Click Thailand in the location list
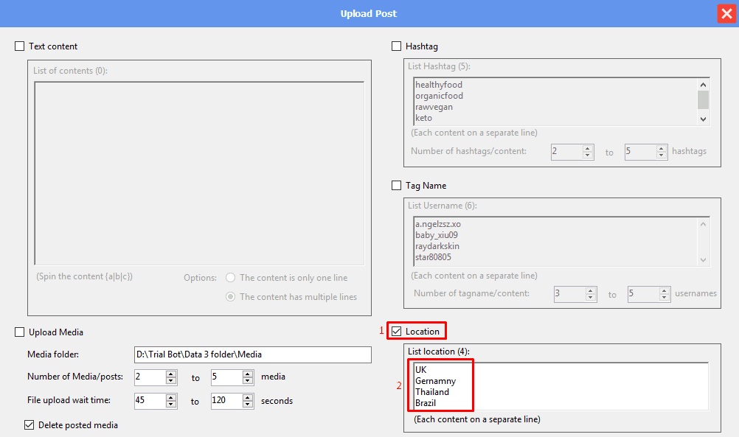This screenshot has width=739, height=437. pos(432,392)
